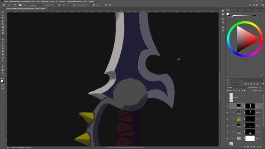Select the Move tool
Image resolution: width=265 pixels, height=149 pixels.
[x=2, y=12]
